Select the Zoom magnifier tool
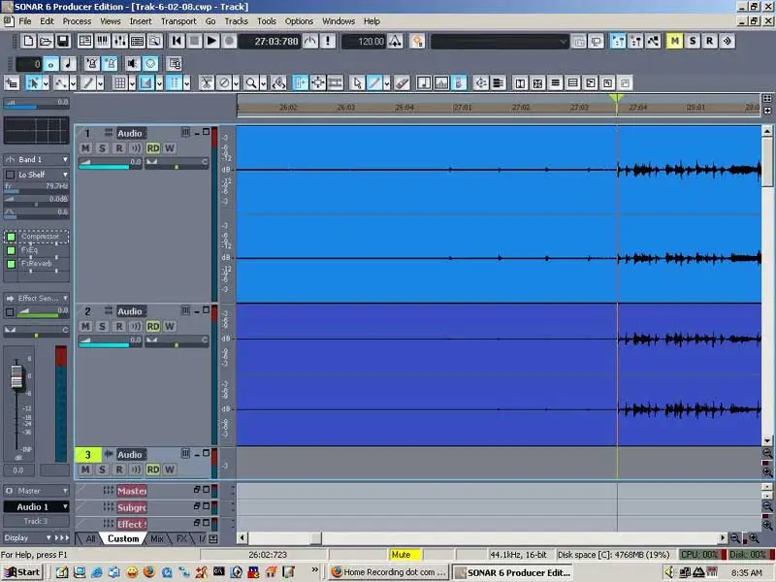776x582 pixels. tap(251, 83)
